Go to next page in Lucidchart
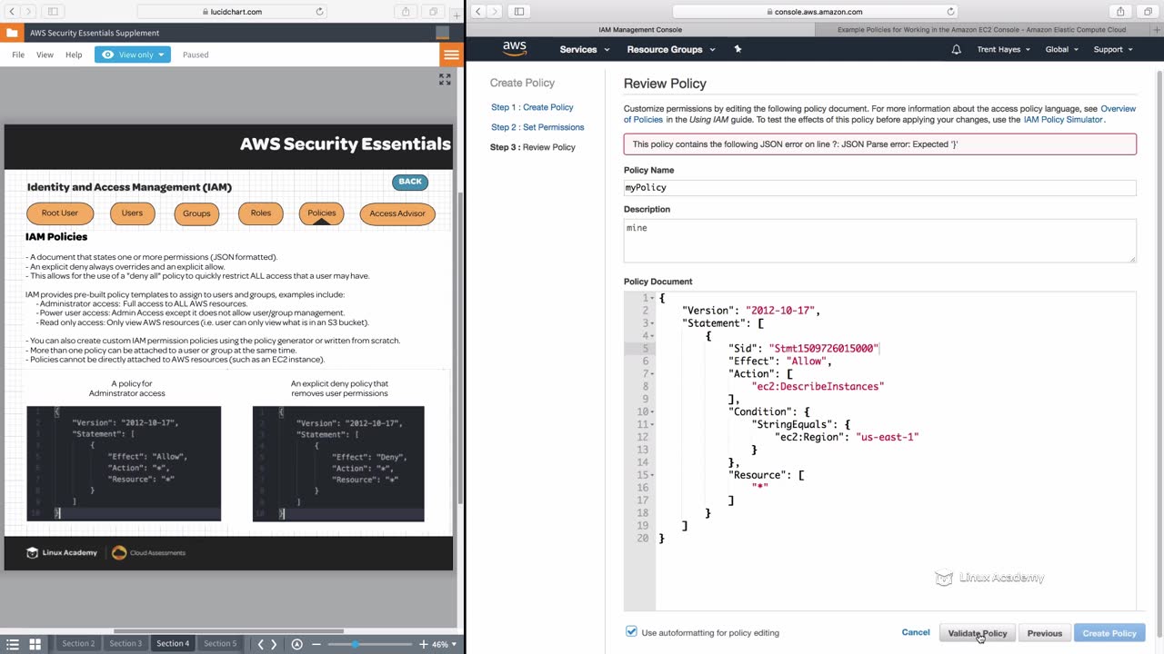 (274, 644)
